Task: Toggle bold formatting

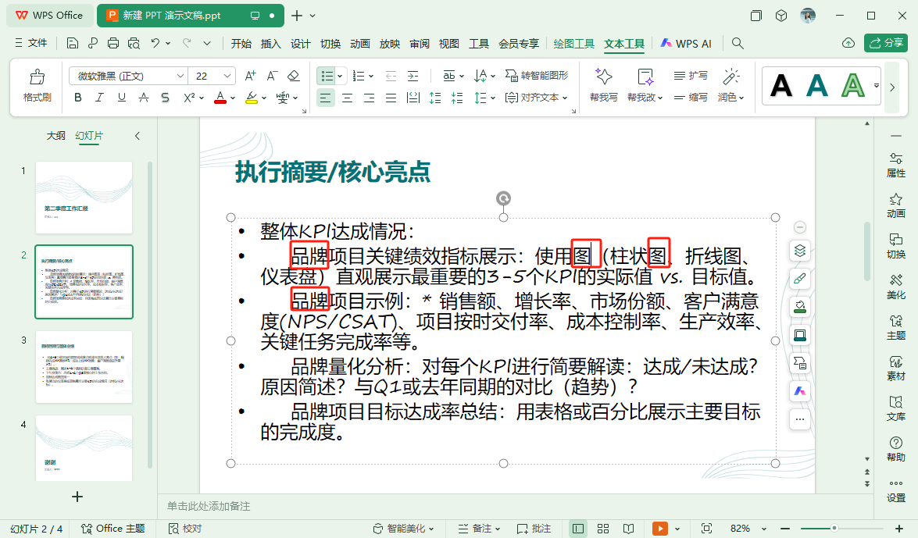Action: (x=77, y=98)
